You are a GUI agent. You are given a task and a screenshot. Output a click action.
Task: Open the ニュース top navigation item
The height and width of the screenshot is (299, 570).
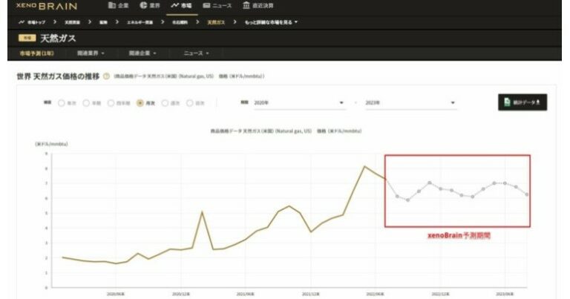click(x=217, y=5)
